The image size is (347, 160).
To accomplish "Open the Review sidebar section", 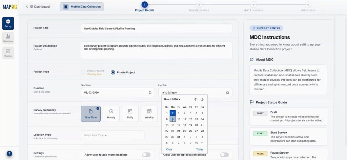I will coord(8,53).
